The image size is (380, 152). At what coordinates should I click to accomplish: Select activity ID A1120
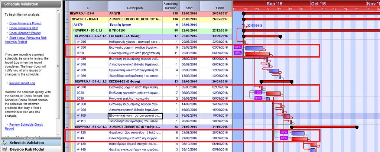click(81, 133)
